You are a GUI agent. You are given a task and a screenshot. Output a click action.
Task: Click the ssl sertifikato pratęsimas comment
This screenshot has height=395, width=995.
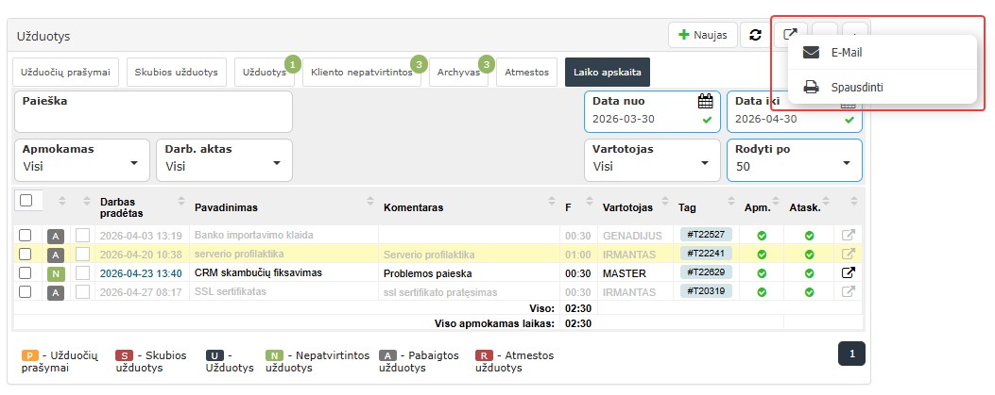coord(440,292)
